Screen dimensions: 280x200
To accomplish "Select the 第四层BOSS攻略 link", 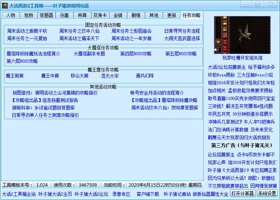I will [x=136, y=54].
